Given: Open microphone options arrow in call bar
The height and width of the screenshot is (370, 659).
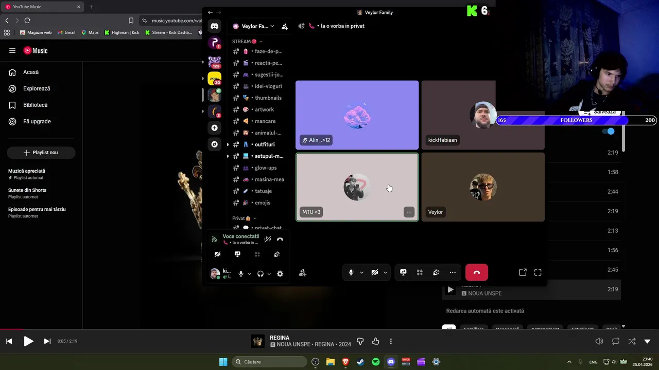Looking at the screenshot, I should pyautogui.click(x=361, y=273).
